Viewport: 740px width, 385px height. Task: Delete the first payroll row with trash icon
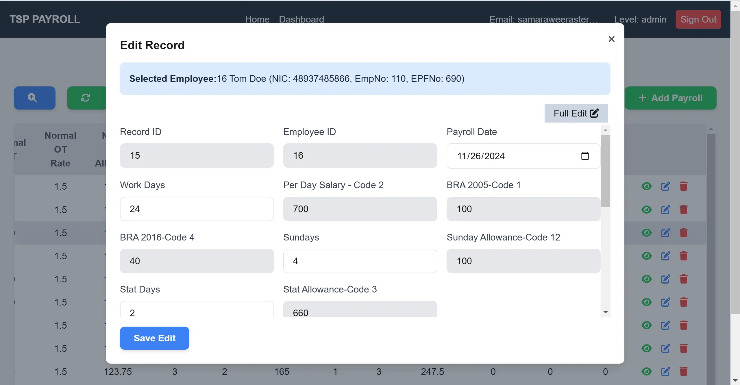[684, 186]
